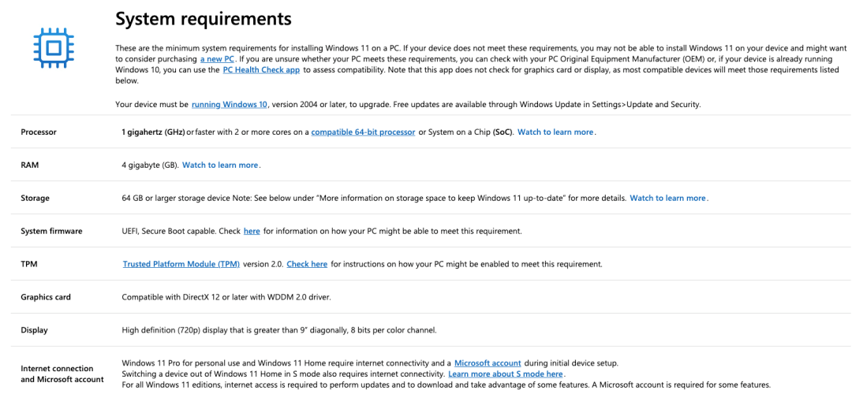Click the System requirements heading
This screenshot has width=852, height=394.
coord(204,19)
